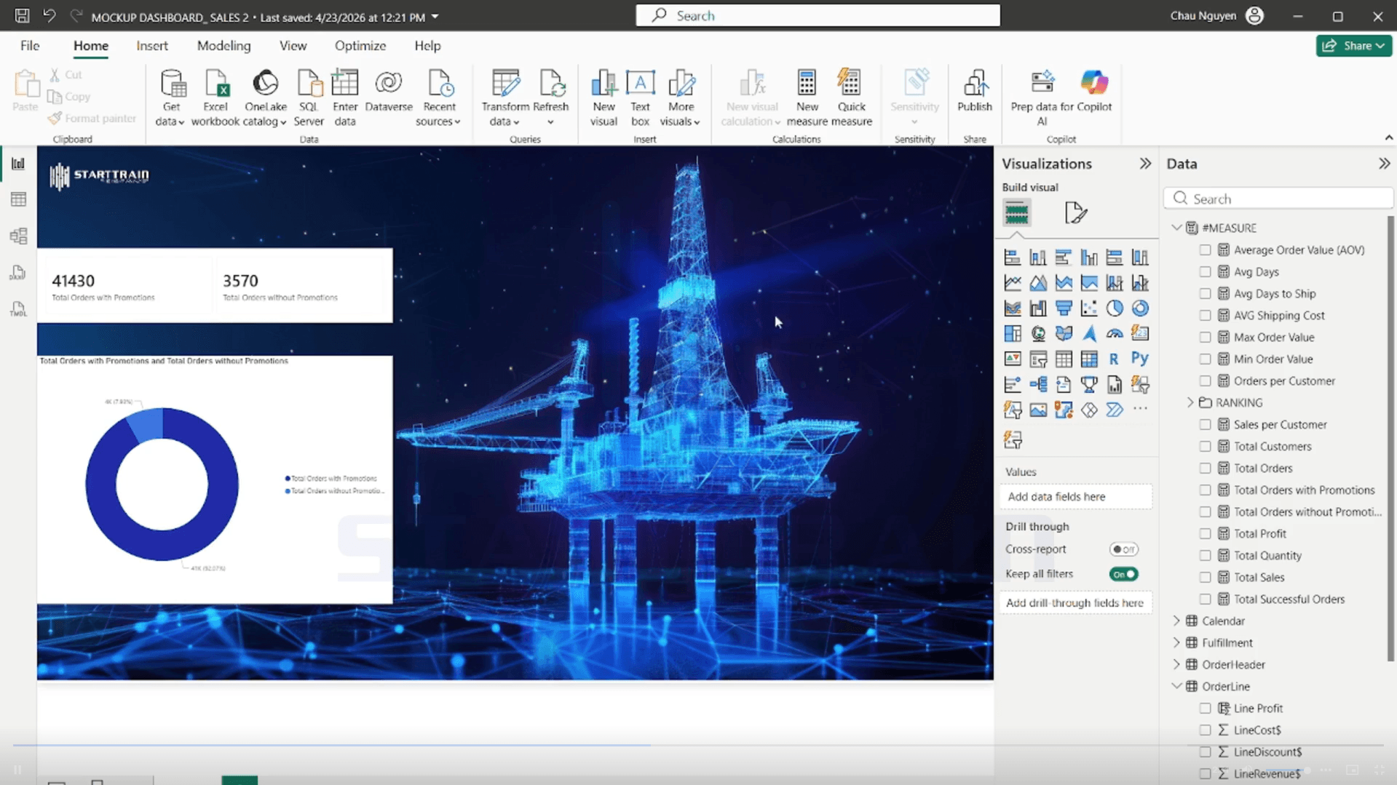
Task: Add the decomposition tree visual
Action: 1038,385
